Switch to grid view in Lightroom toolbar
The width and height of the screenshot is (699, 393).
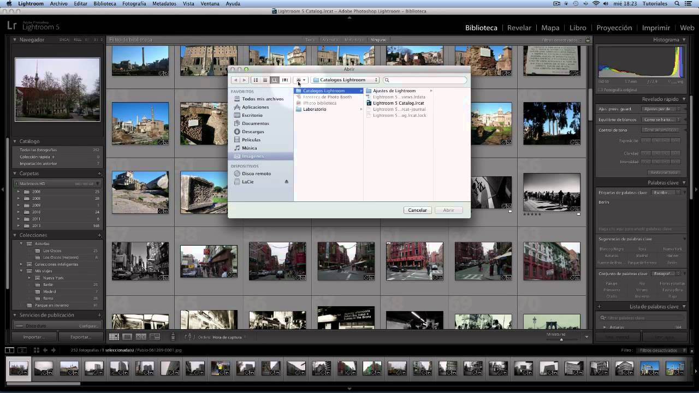coord(114,337)
